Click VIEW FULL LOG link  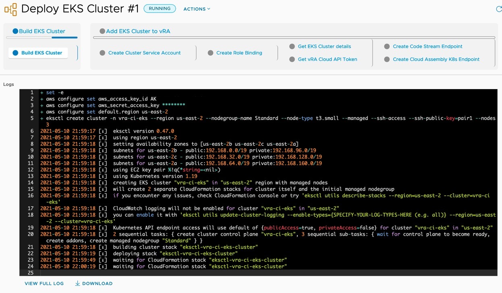coord(44,283)
